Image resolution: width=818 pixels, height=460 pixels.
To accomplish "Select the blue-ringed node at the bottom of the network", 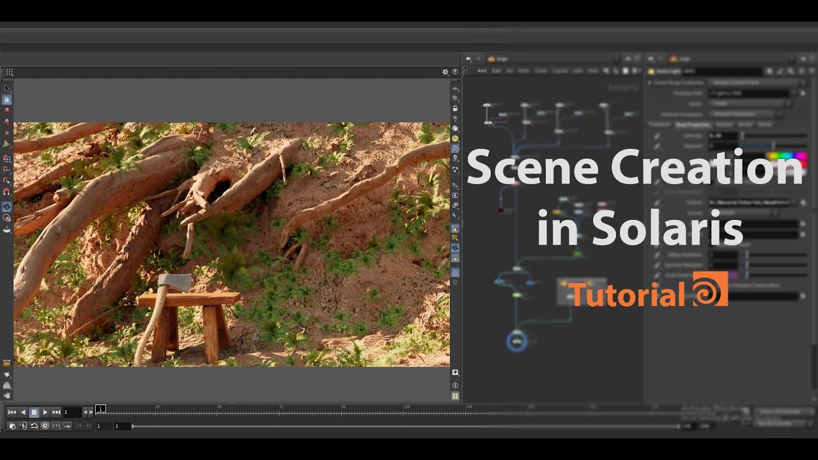I will coord(517,341).
